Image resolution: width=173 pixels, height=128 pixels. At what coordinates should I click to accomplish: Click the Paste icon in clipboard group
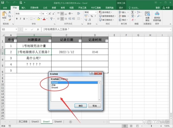[4, 16]
